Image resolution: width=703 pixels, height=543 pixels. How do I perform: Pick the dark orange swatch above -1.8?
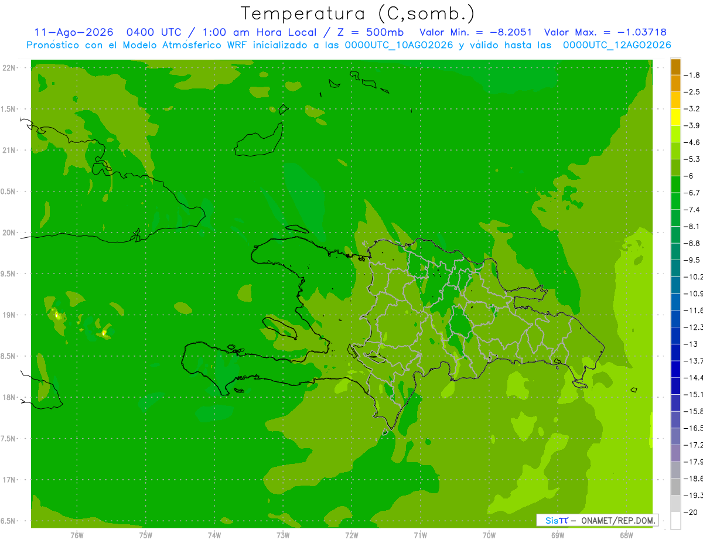pos(675,67)
